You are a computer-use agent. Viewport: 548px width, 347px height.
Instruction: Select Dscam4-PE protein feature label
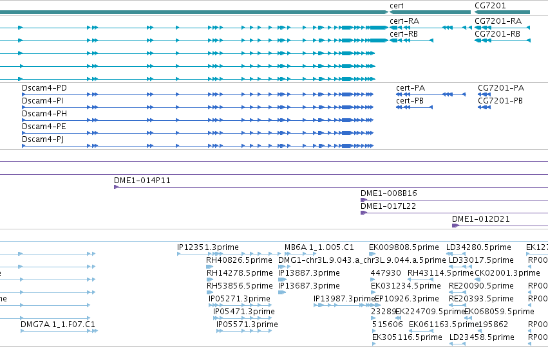point(44,127)
